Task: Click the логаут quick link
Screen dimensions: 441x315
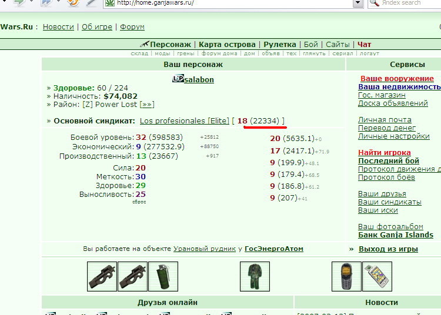Action: pos(369,53)
